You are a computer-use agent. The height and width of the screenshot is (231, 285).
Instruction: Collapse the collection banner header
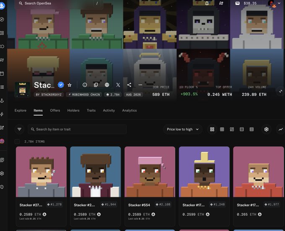click(281, 91)
